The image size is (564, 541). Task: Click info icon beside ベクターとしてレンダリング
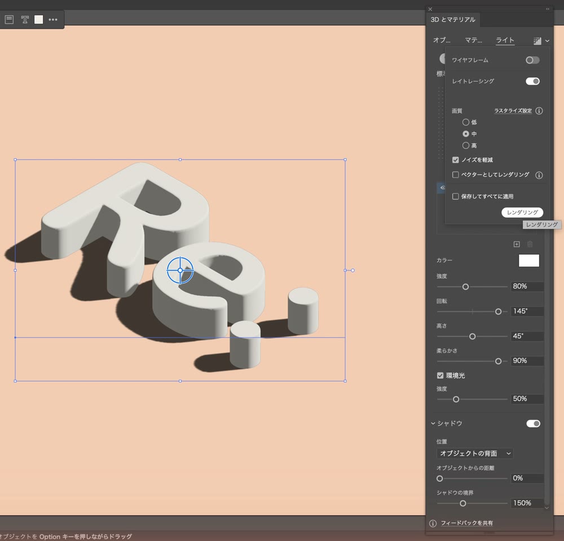539,175
